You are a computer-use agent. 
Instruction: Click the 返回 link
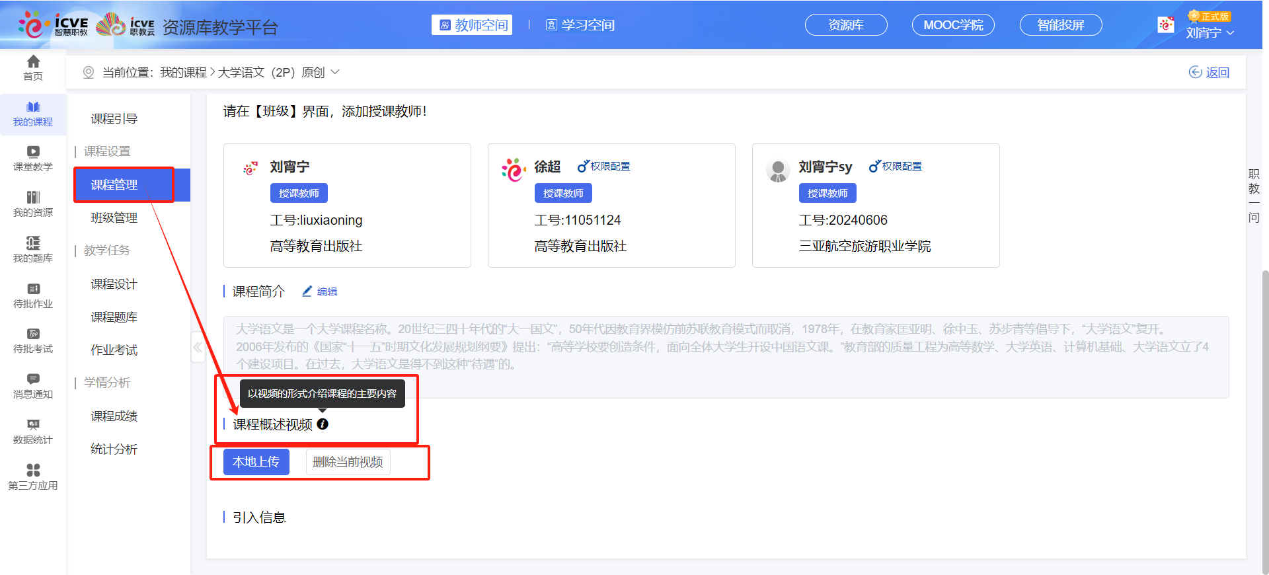(x=1209, y=72)
